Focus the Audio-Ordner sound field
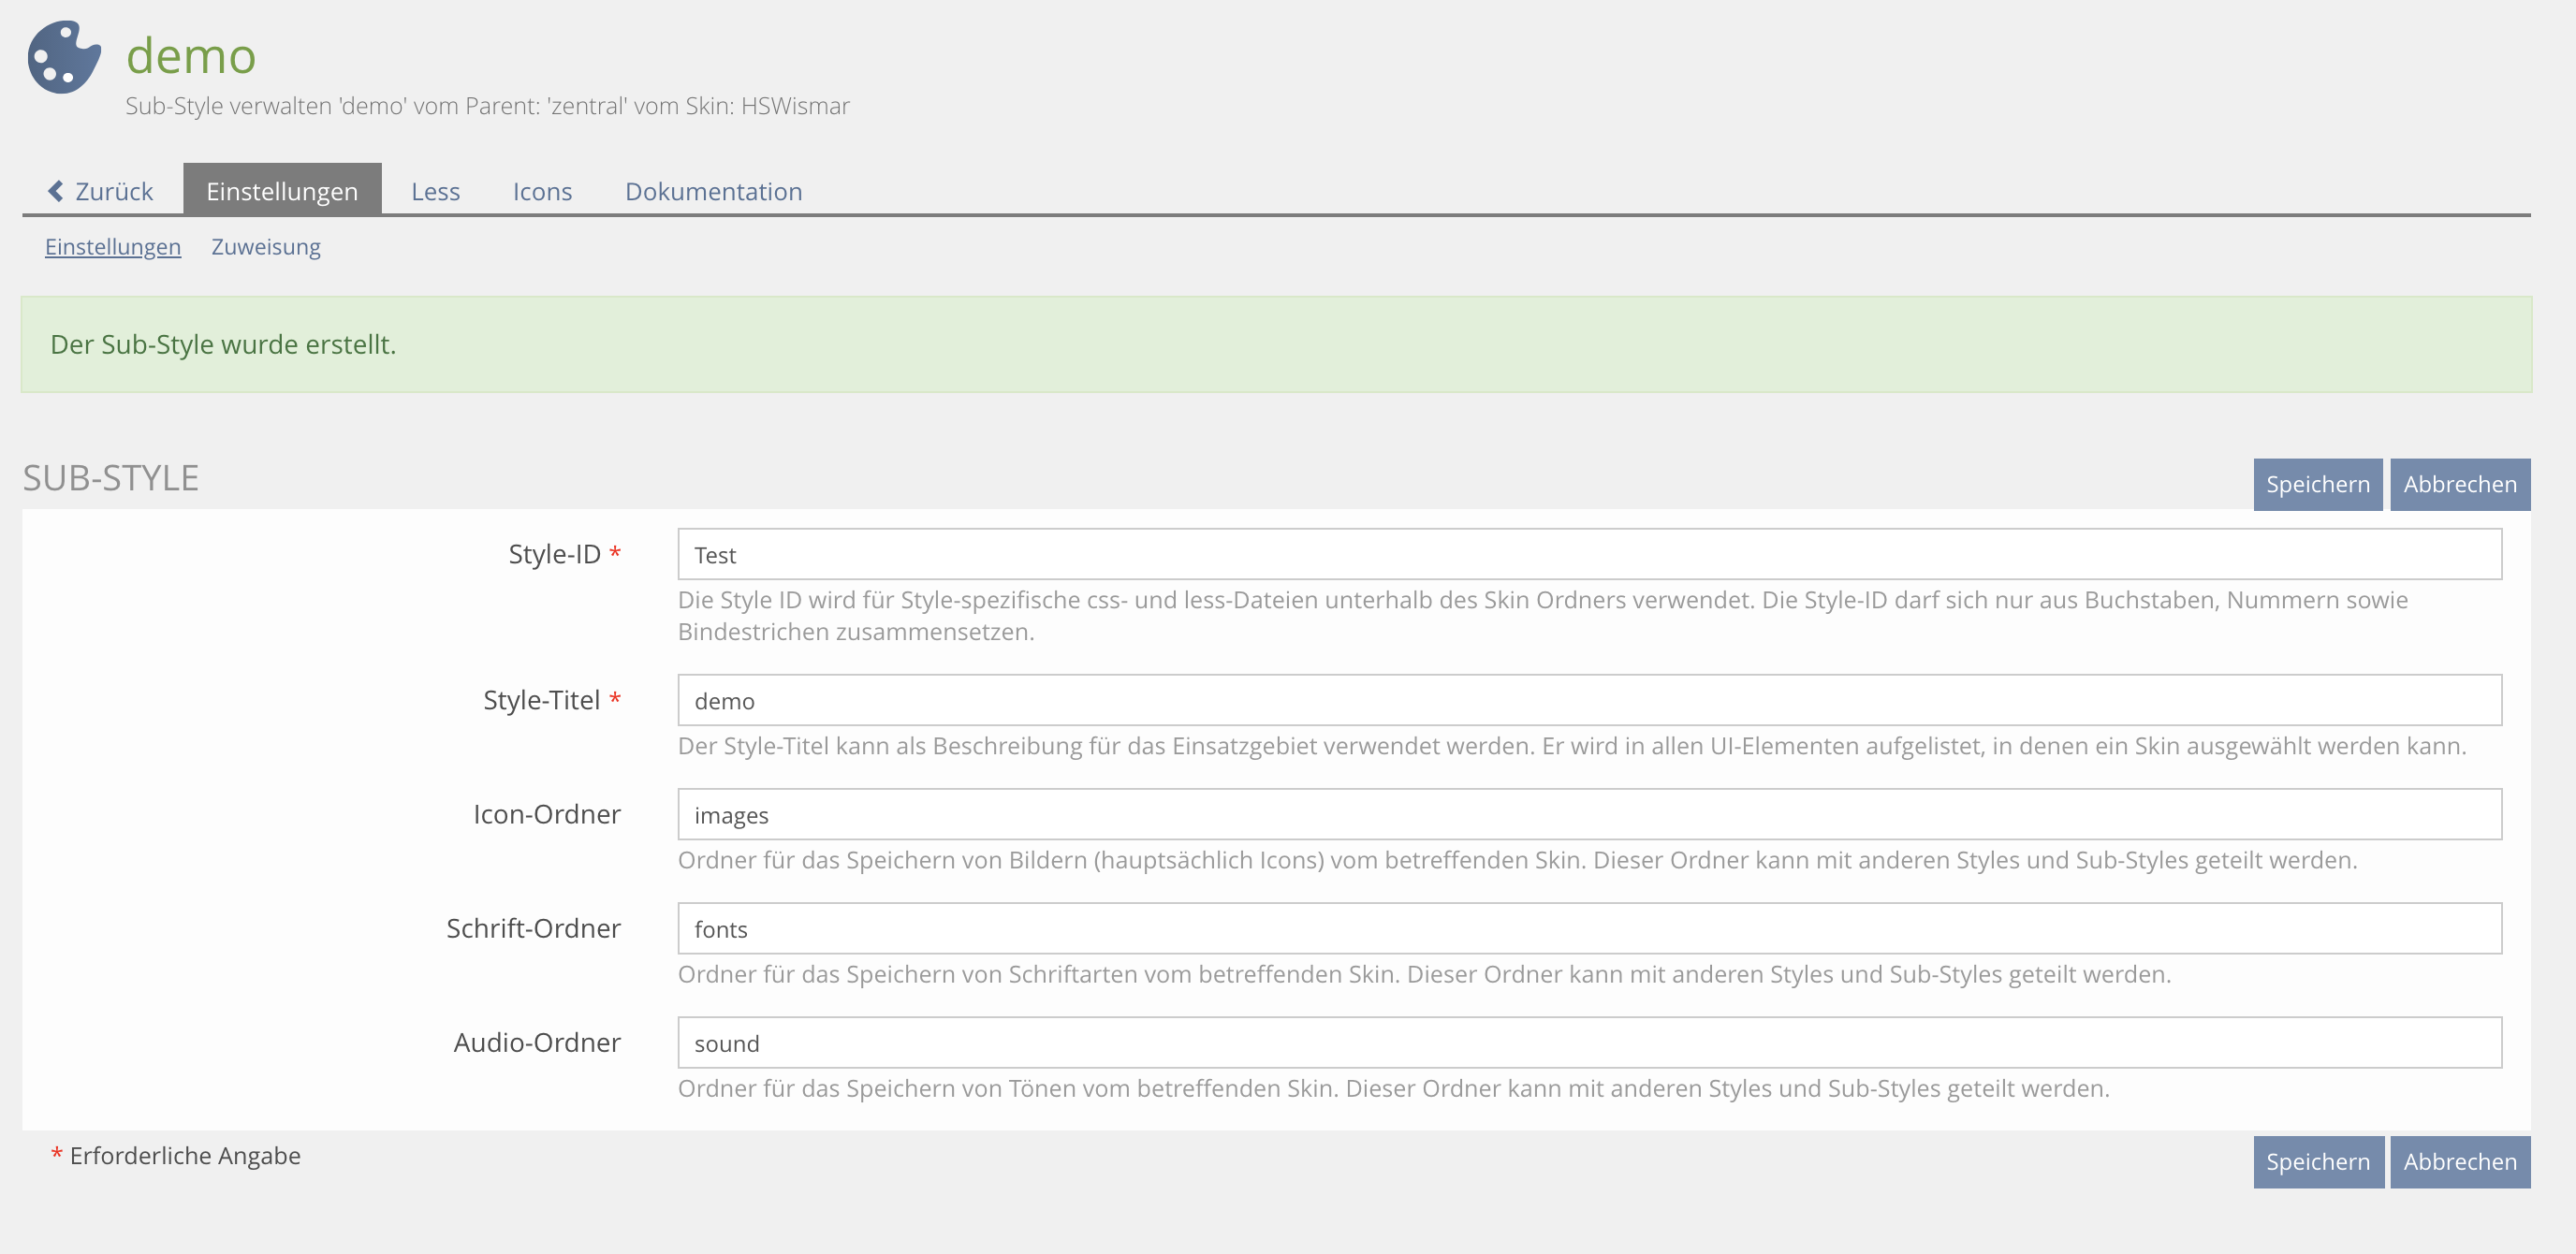 (1589, 1043)
